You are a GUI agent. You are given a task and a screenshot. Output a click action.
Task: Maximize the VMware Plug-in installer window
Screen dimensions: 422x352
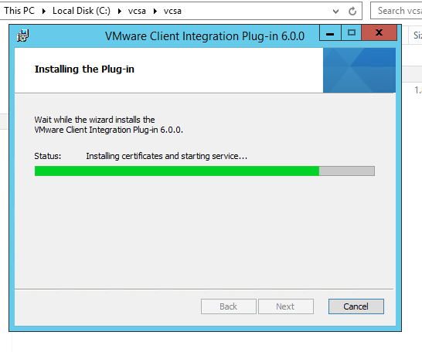(351, 32)
